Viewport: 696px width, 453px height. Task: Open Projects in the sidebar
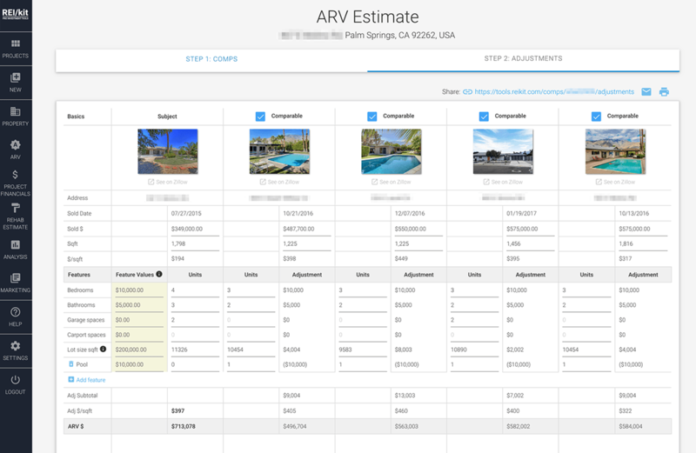click(x=16, y=48)
